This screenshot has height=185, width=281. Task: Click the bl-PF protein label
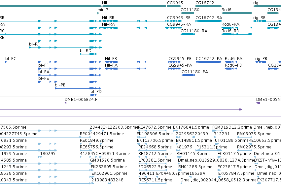click(43, 65)
